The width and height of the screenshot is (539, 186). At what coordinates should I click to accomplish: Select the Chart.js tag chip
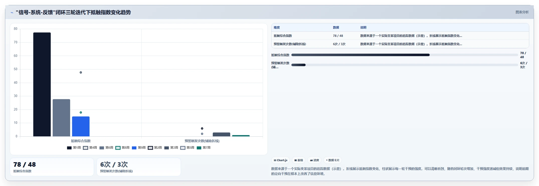tap(281, 160)
